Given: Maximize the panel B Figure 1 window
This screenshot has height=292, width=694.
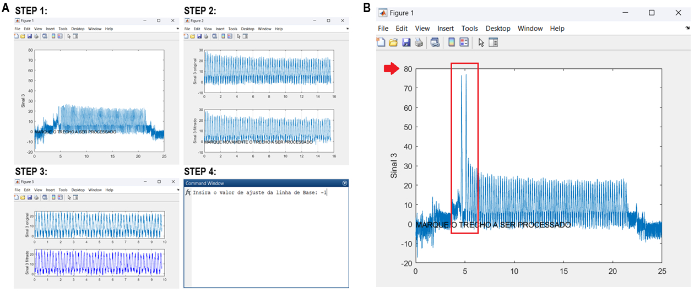Looking at the screenshot, I should coord(652,13).
